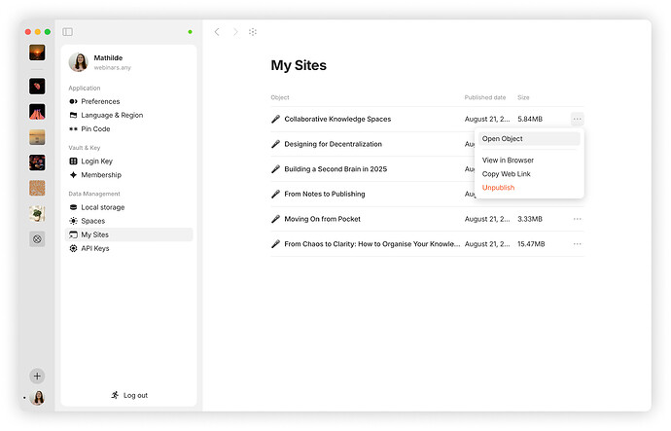Click the Language & Region flag icon

pyautogui.click(x=73, y=115)
